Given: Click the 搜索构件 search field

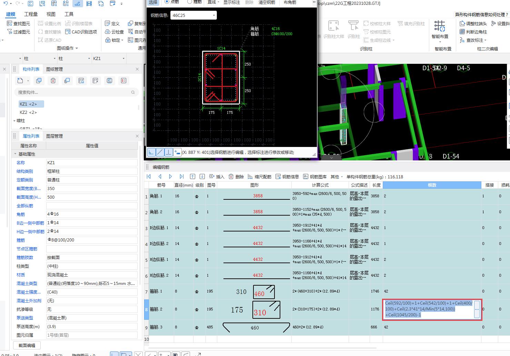Looking at the screenshot, I should click(76, 92).
